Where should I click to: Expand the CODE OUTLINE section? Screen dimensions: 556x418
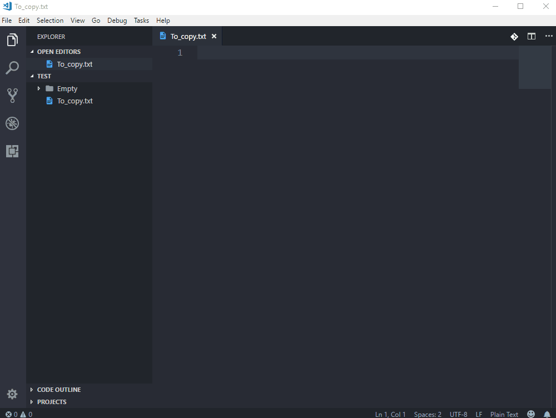pos(59,390)
